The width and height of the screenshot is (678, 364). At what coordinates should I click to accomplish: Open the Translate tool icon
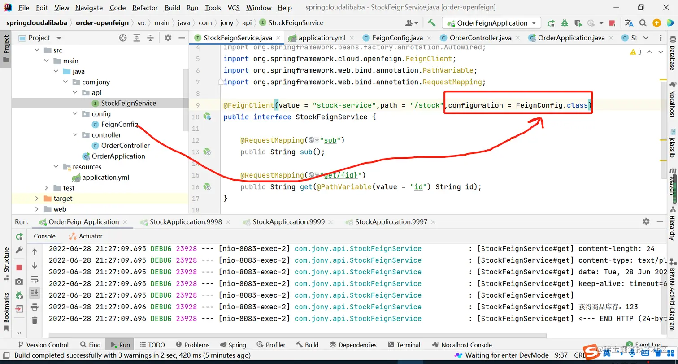(x=629, y=23)
